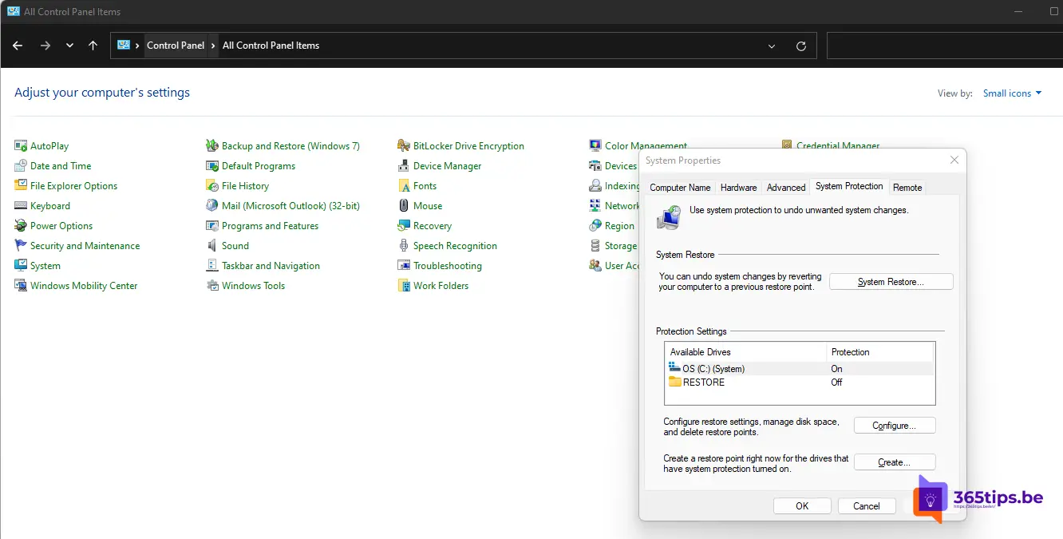Click the refresh icon in address bar
This screenshot has width=1063, height=539.
[x=801, y=46]
